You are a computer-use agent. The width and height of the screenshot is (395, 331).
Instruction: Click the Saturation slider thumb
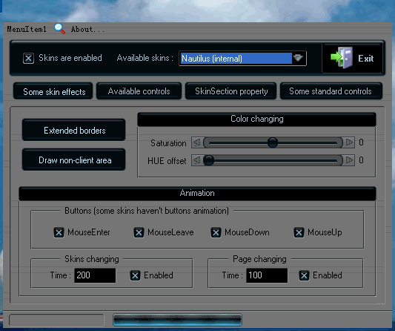click(272, 142)
